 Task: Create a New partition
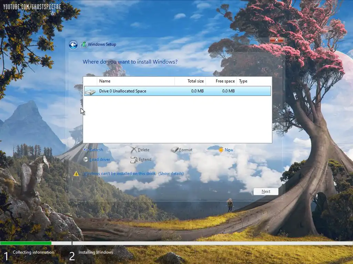[x=229, y=150]
